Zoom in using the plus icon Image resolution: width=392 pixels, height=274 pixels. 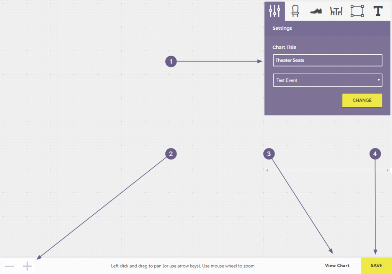pyautogui.click(x=27, y=266)
